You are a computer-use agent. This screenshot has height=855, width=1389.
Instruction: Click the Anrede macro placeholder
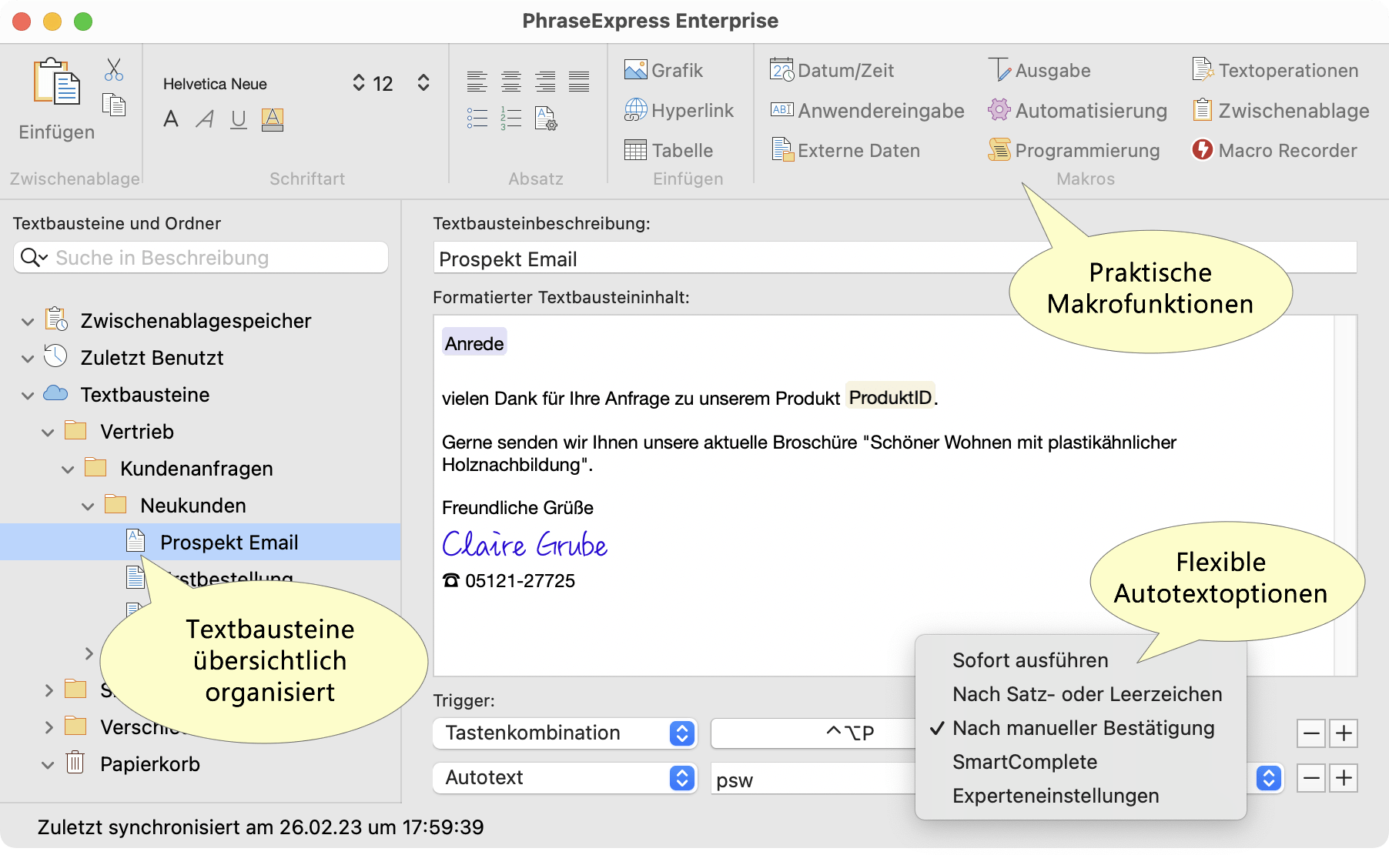pyautogui.click(x=474, y=343)
